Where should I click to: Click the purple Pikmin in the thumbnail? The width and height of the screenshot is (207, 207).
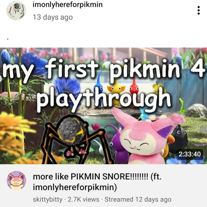119,145
